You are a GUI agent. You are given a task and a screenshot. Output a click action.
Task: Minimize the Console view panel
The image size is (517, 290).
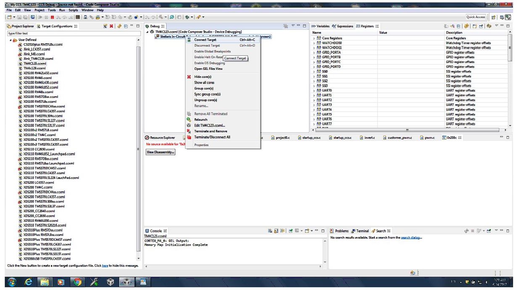click(317, 231)
